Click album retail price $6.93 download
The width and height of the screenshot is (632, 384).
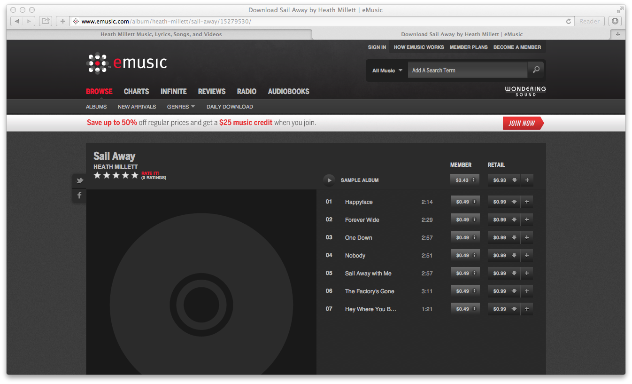coord(504,180)
